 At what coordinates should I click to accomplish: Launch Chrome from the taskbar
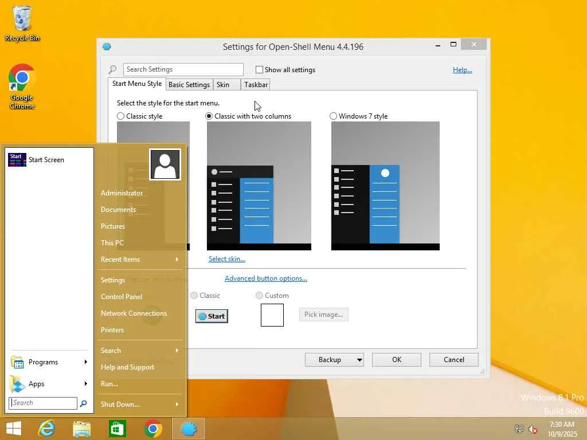point(152,429)
